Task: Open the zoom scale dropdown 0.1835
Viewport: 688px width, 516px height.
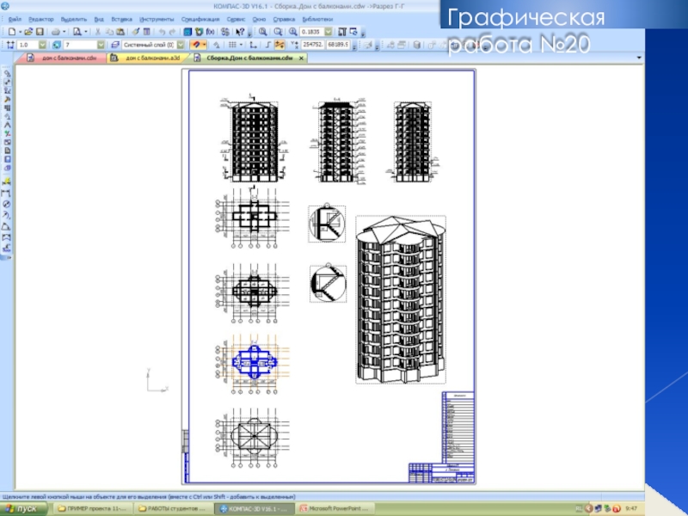Action: coord(329,32)
